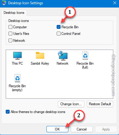Enable the Computer checkbox
Viewport: 119px width, 135px height.
tap(10, 27)
